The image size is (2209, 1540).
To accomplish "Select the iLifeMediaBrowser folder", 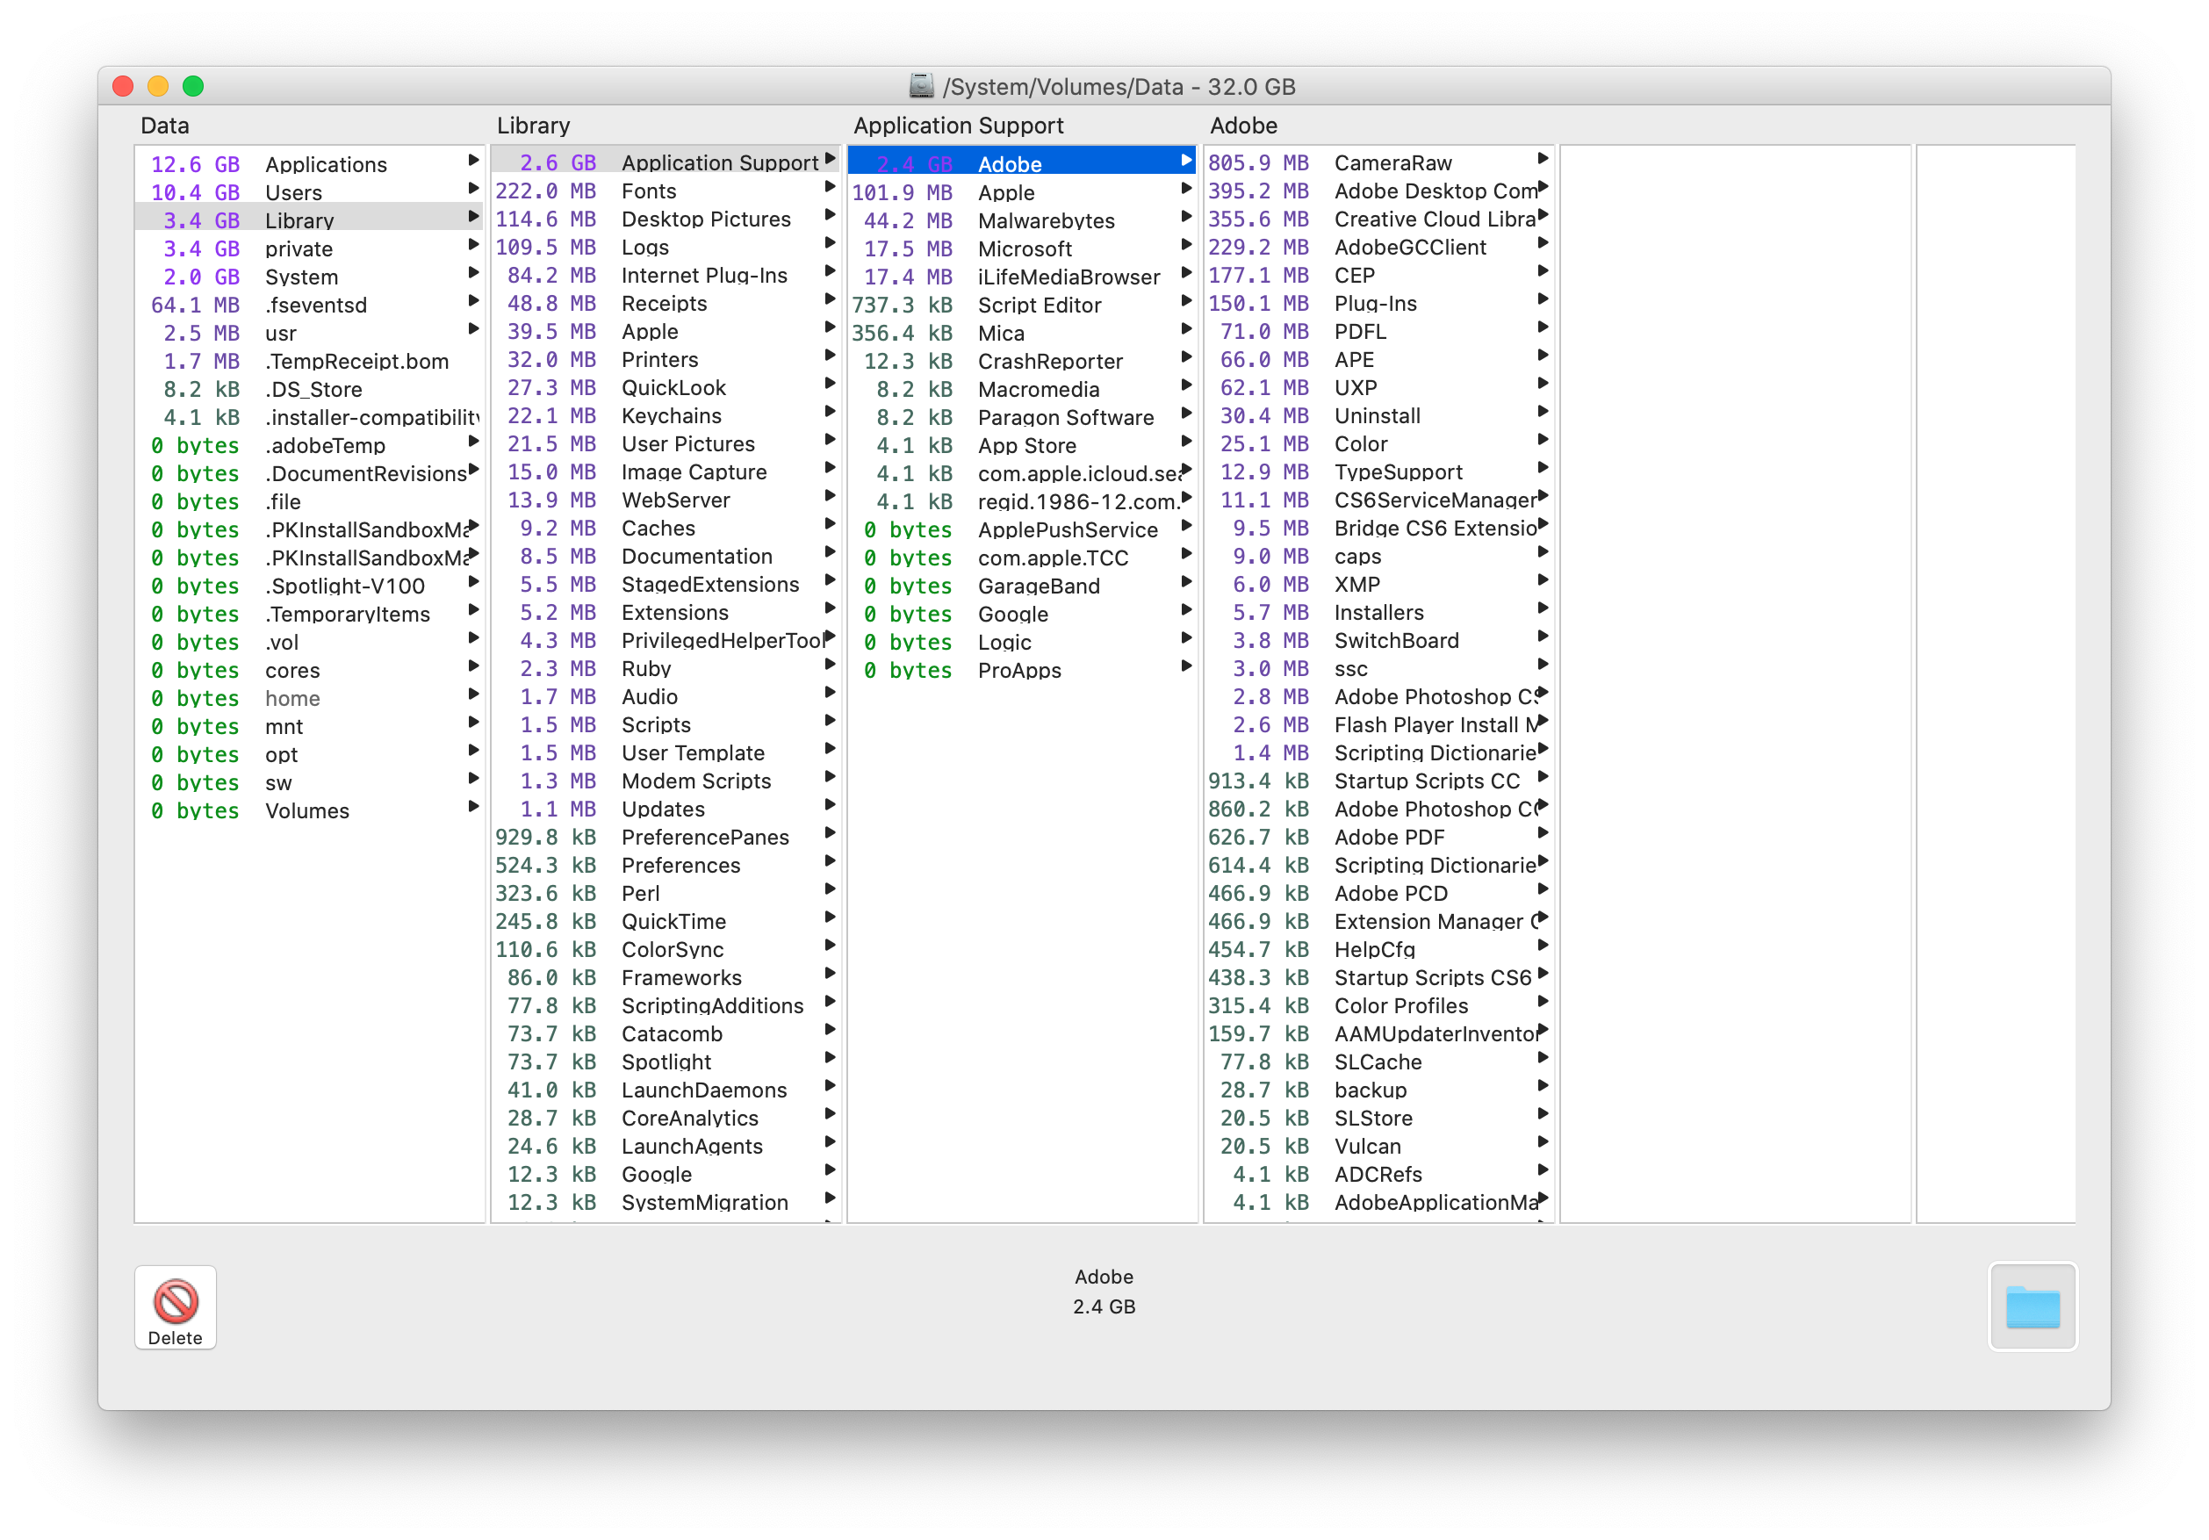I will pyautogui.click(x=1022, y=276).
